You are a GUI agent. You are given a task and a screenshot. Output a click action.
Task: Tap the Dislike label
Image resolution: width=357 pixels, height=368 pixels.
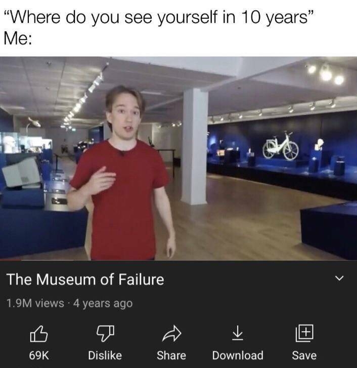(x=105, y=355)
